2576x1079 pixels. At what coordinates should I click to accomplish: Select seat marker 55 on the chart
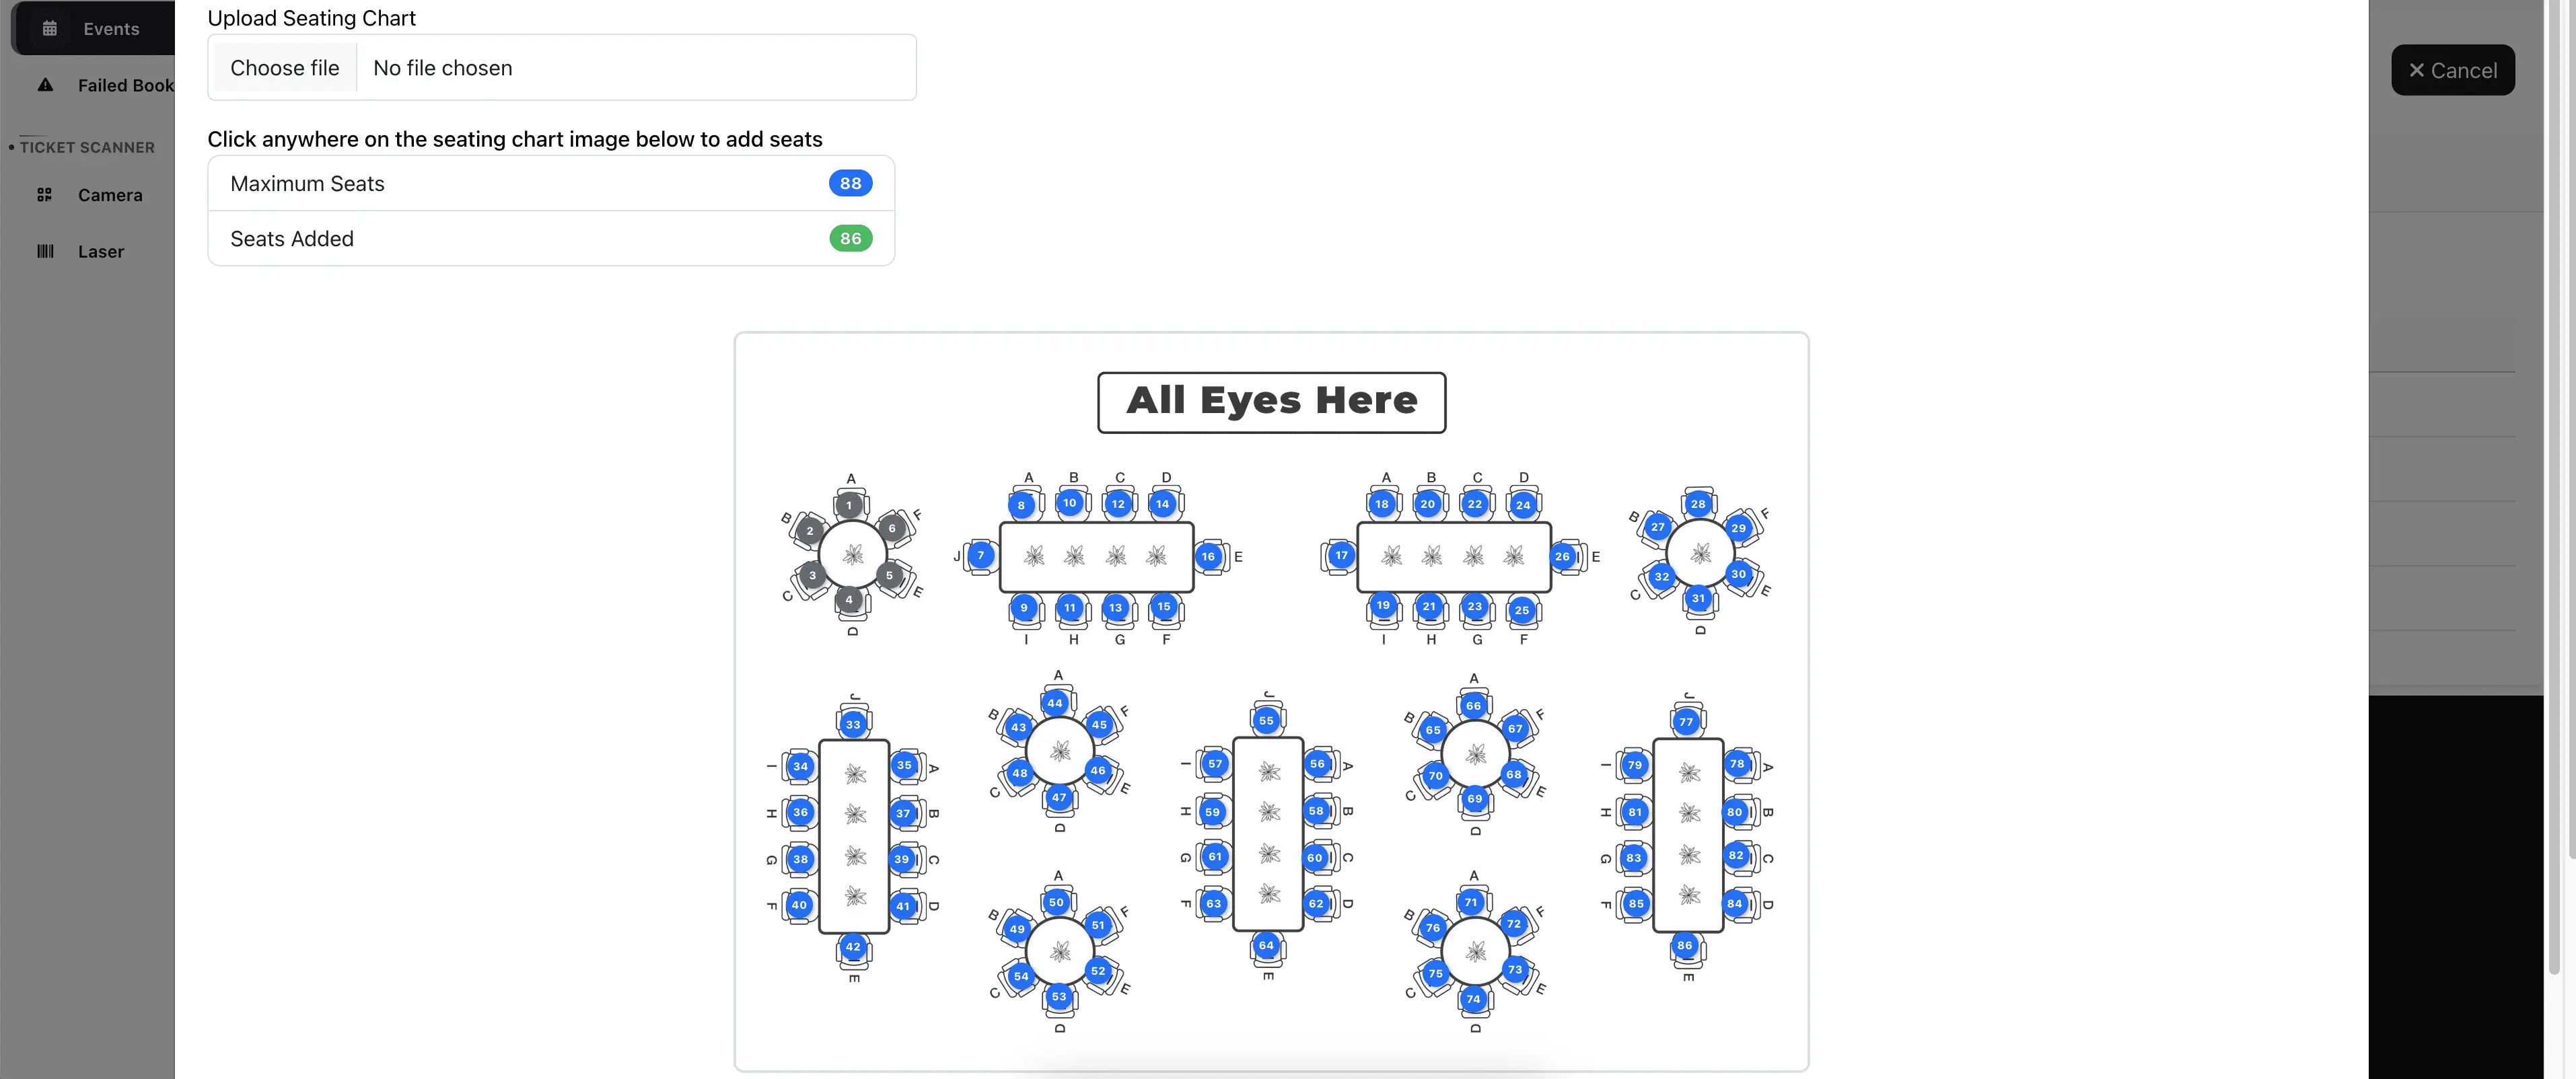pos(1266,720)
